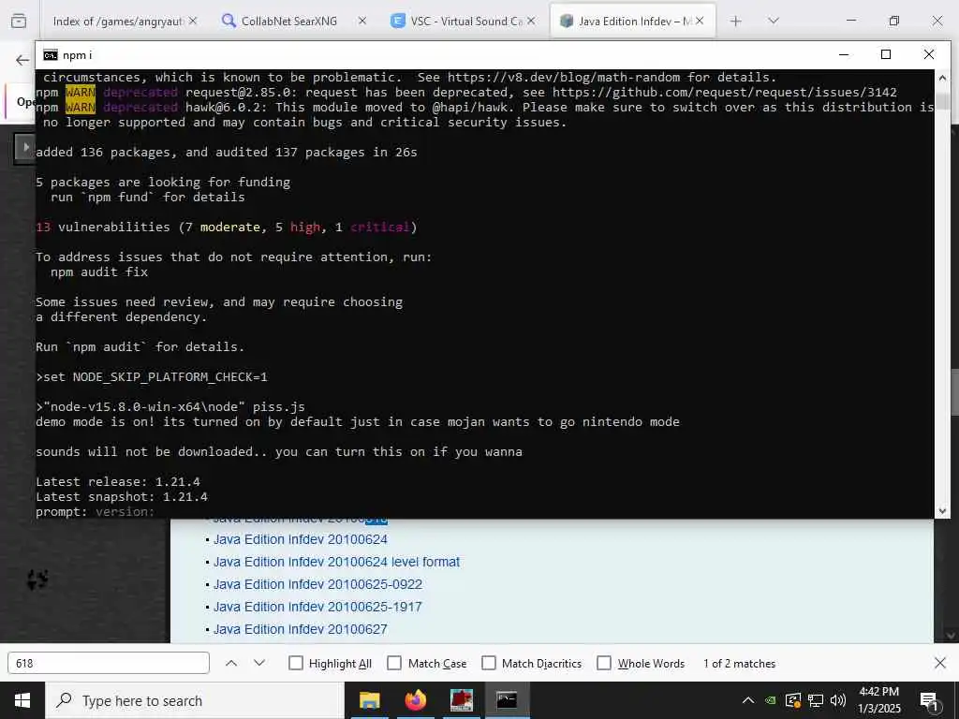Open the clock showing 4:42 PM
Screen dimensions: 959x719
pyautogui.click(x=878, y=700)
